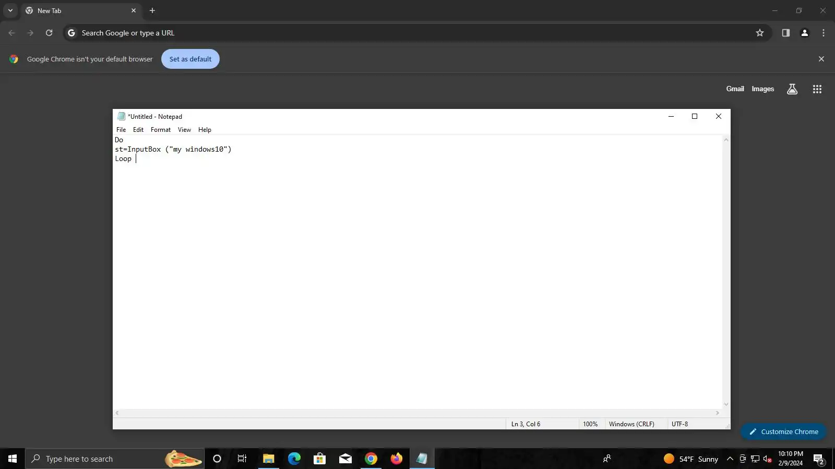The image size is (835, 469).
Task: Open Mail app from taskbar
Action: coord(345,459)
